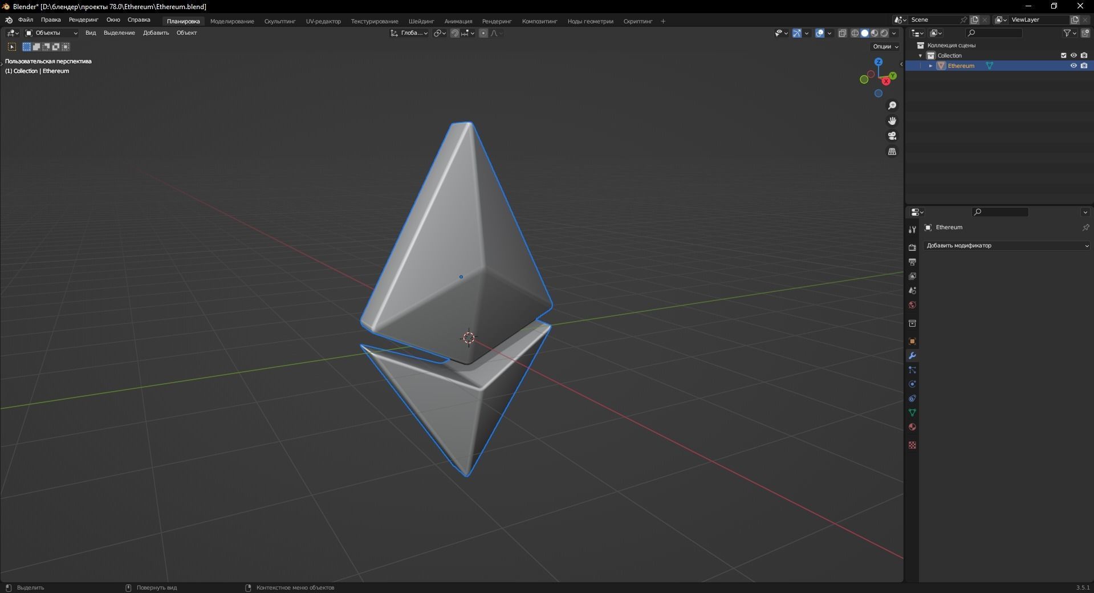The height and width of the screenshot is (593, 1094).
Task: Open the View Layer properties tab
Action: pyautogui.click(x=912, y=276)
